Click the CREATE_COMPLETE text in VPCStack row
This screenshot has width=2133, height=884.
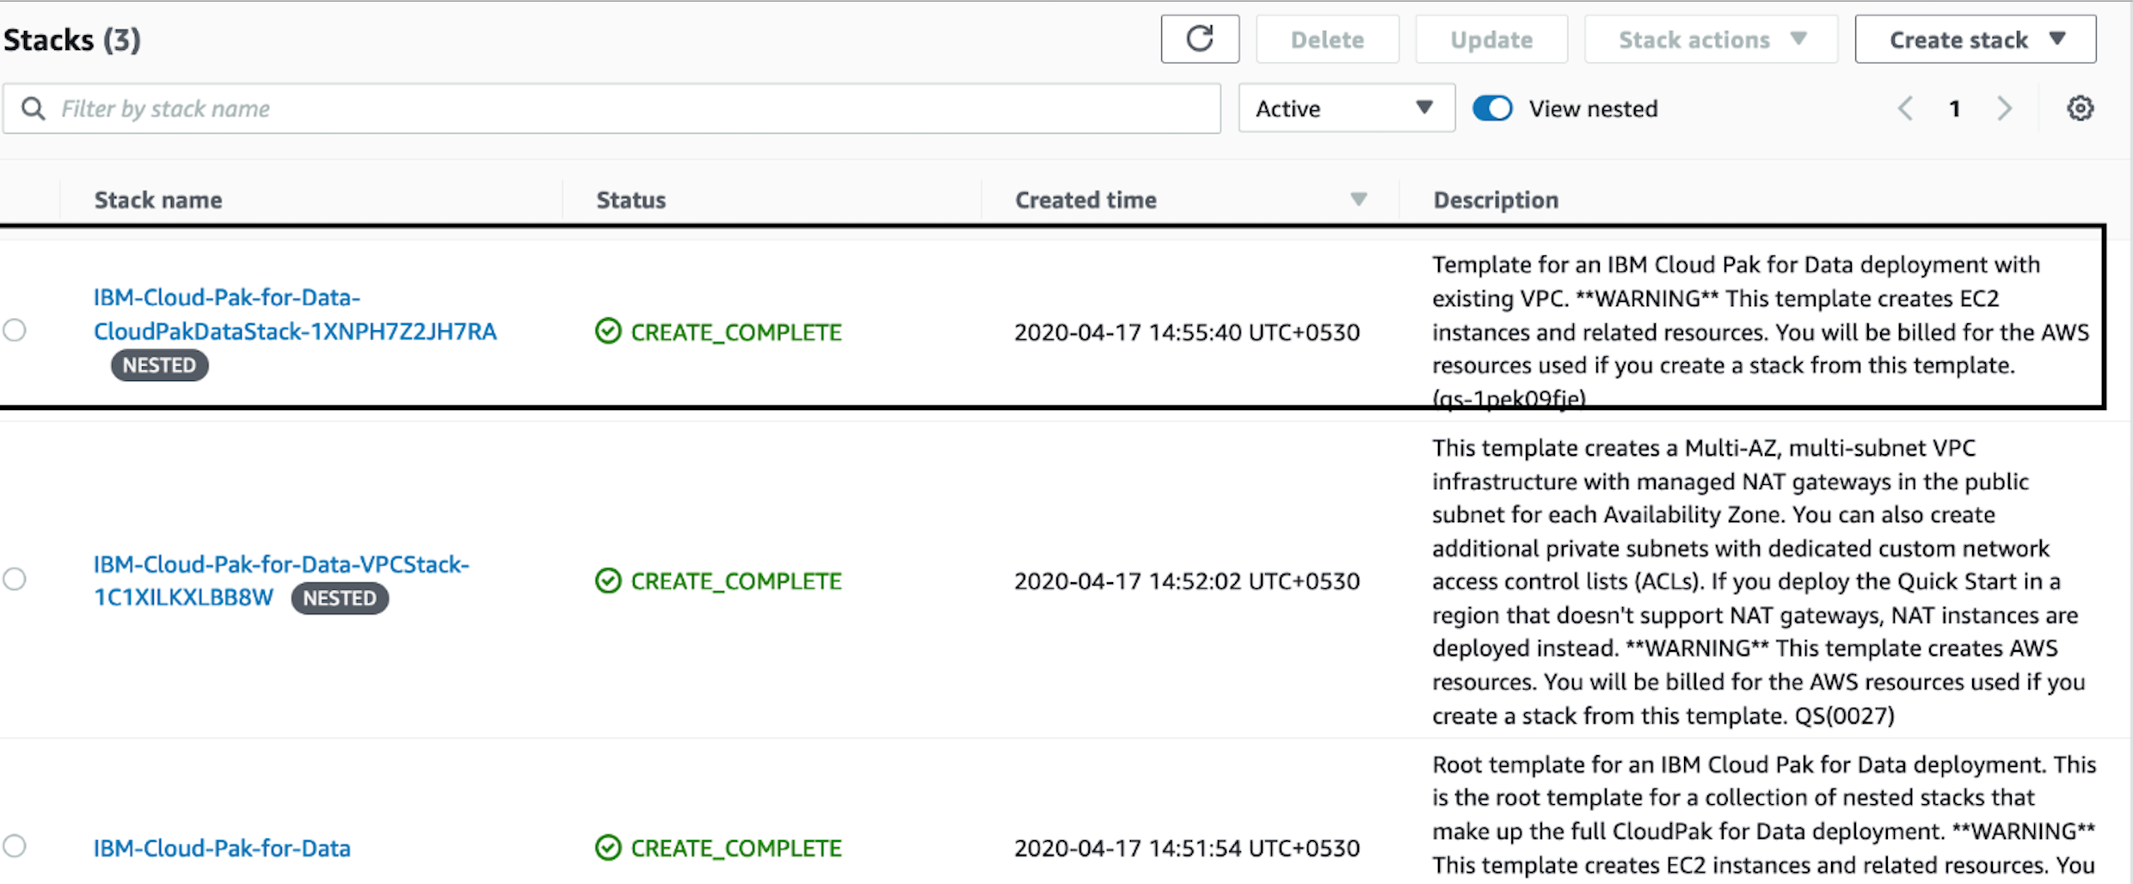736,581
